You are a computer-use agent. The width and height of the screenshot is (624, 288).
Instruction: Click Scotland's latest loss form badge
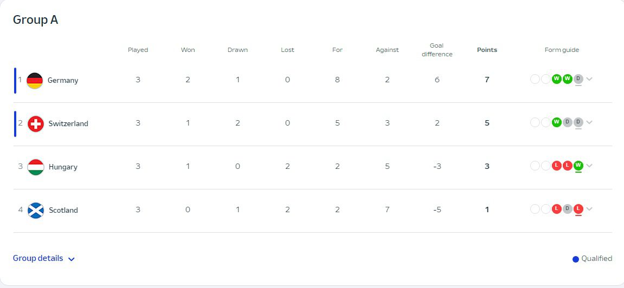tap(578, 209)
